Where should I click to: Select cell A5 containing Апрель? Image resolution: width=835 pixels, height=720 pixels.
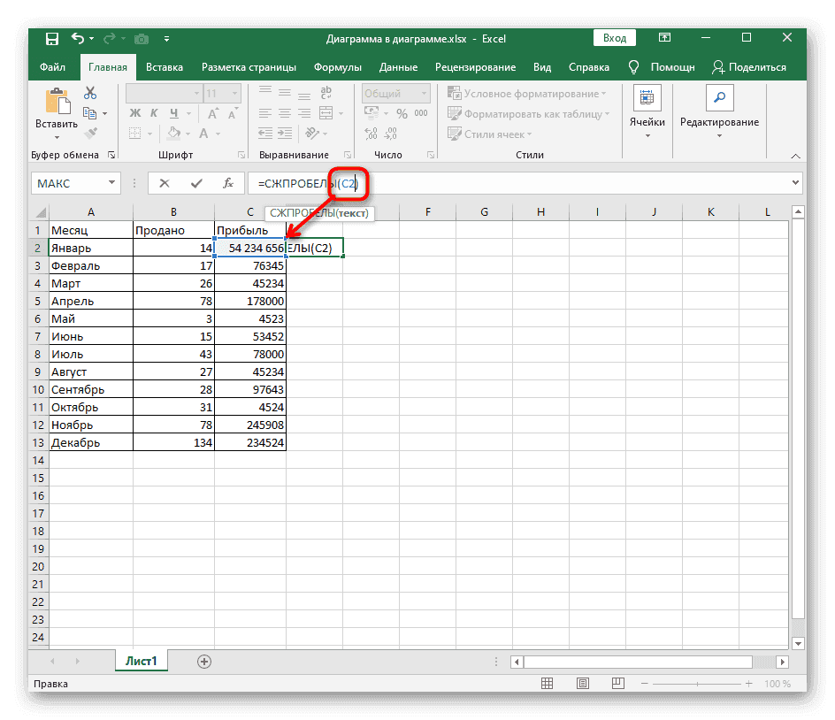tap(90, 301)
